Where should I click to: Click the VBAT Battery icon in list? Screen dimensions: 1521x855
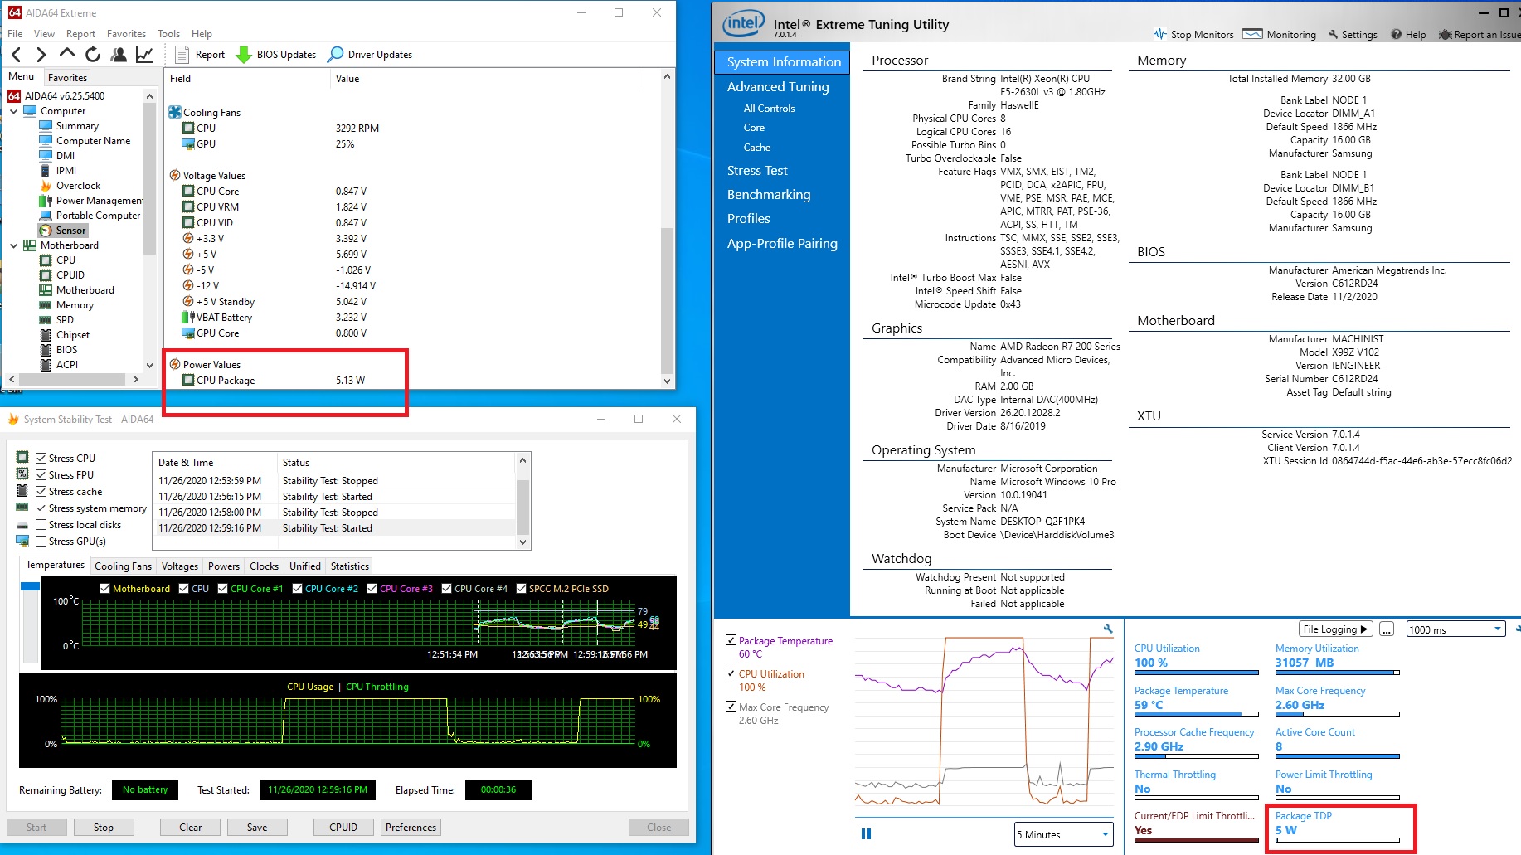pos(188,318)
